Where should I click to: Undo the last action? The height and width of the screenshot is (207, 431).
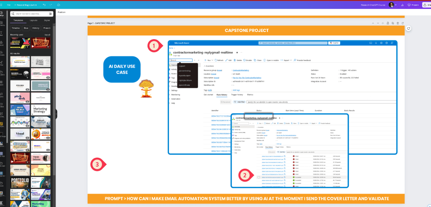(44, 5)
